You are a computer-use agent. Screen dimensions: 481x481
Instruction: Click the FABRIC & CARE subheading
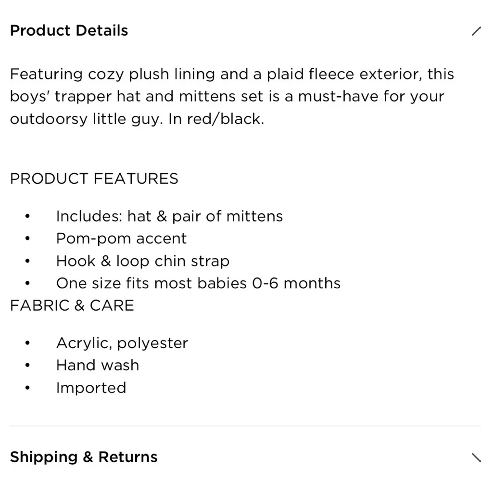72,305
